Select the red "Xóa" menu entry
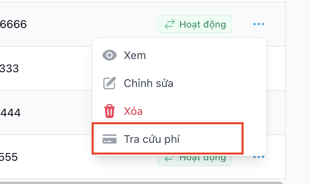 pyautogui.click(x=133, y=111)
